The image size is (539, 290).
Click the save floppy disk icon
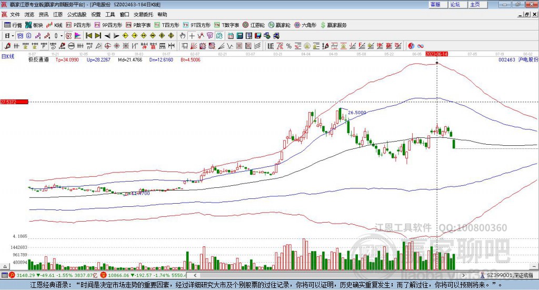pyautogui.click(x=258, y=36)
